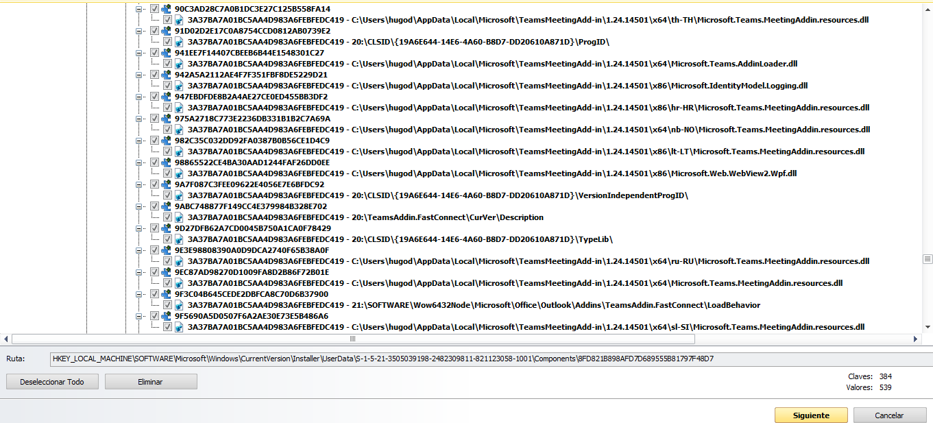Click the value icon of the LoadBehavior entry

point(179,305)
